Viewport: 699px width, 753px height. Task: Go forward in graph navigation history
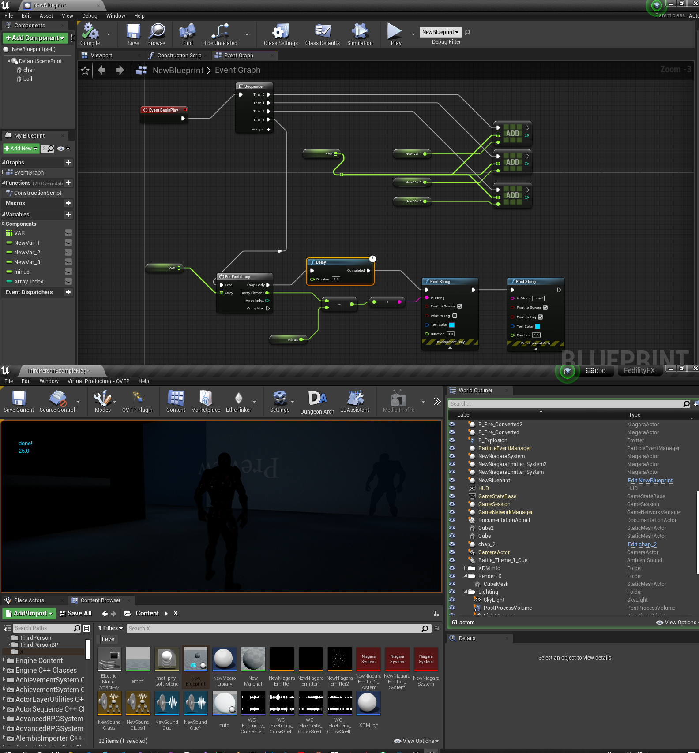click(x=120, y=70)
